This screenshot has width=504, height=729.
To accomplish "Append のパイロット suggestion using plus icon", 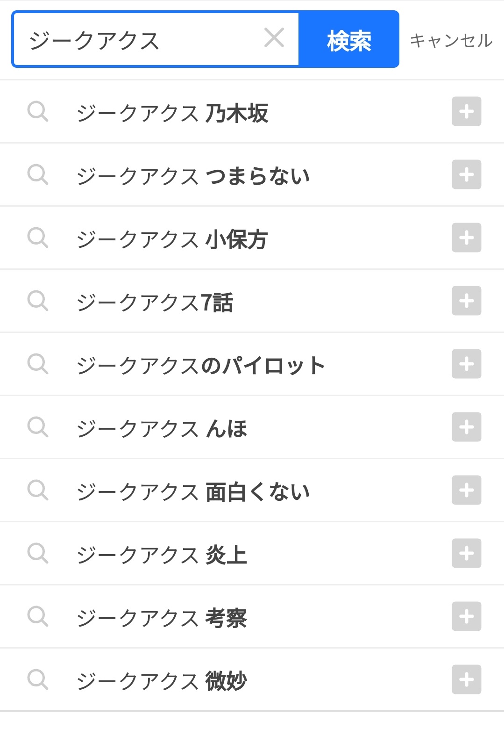I will pos(466,364).
